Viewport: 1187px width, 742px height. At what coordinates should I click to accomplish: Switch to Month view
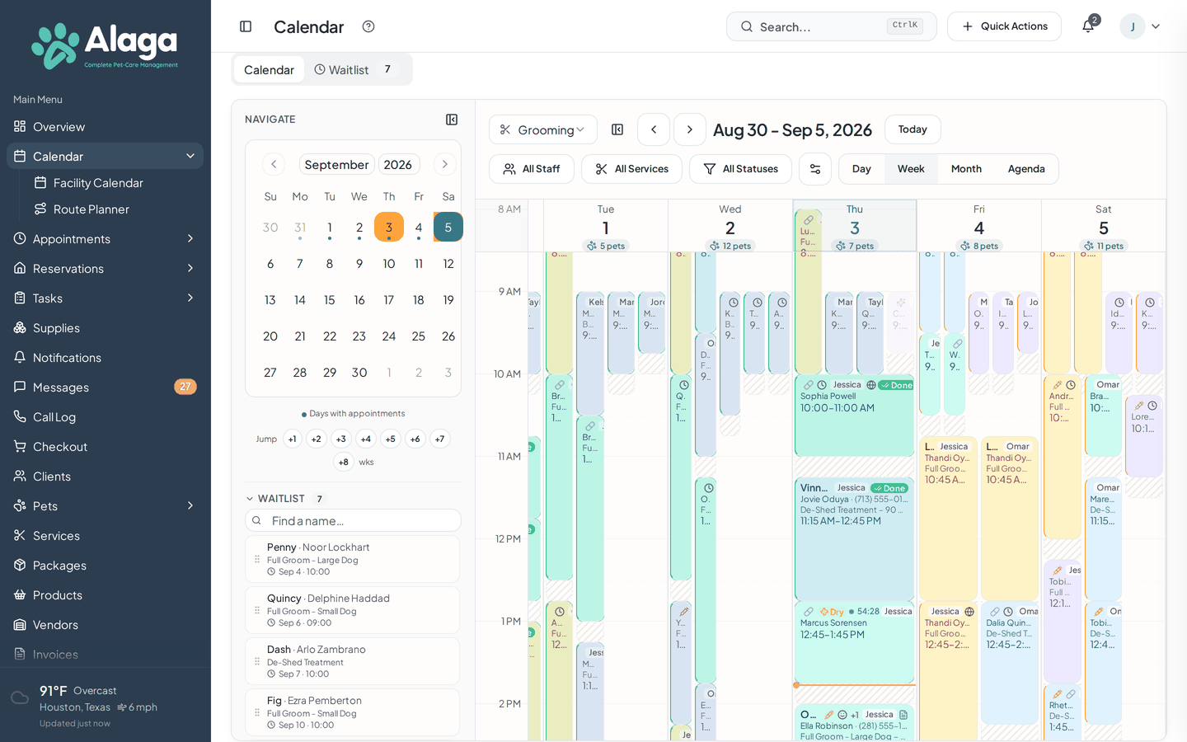pyautogui.click(x=966, y=169)
